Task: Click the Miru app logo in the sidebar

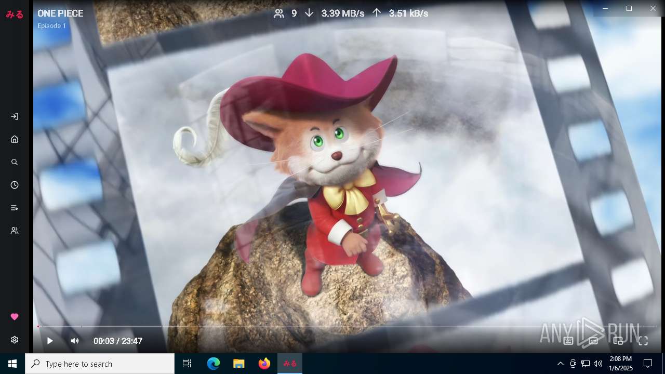Action: click(x=15, y=15)
